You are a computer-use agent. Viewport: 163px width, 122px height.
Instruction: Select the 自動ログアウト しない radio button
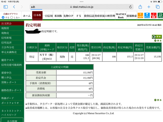pos(12,17)
